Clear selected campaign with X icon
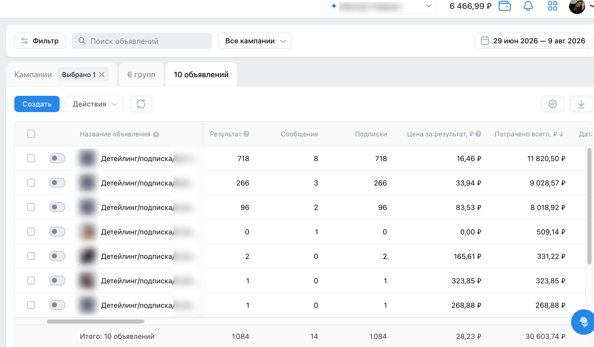 (x=102, y=74)
